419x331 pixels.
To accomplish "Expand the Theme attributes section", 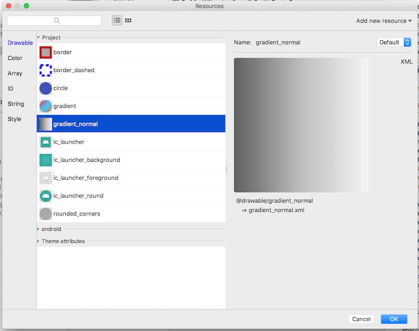I will pyautogui.click(x=38, y=241).
